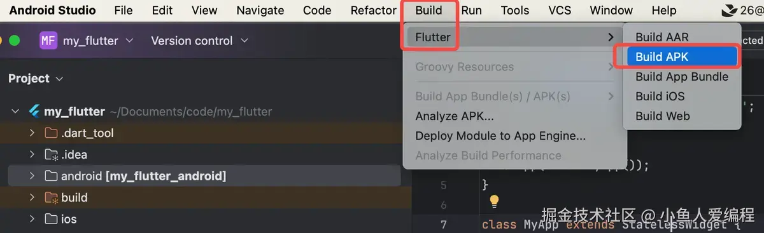Expand the .dart_tool tree node
The width and height of the screenshot is (764, 233).
tap(32, 133)
